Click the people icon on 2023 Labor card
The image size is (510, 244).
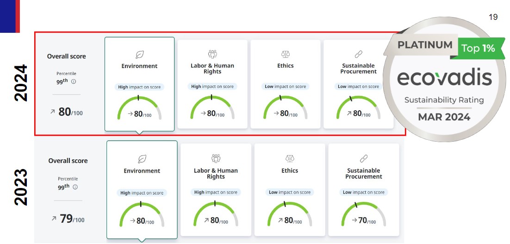(216, 158)
